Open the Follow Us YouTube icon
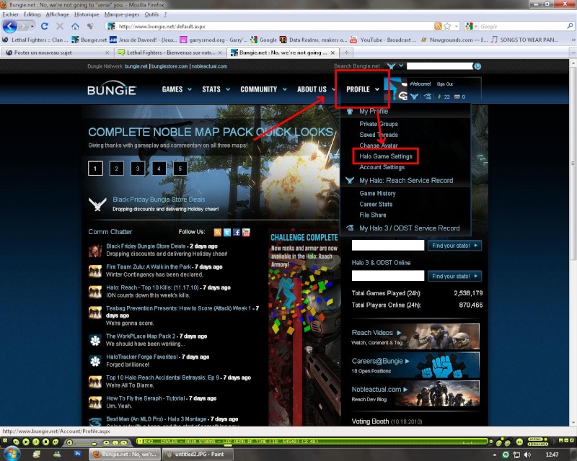 [x=246, y=233]
